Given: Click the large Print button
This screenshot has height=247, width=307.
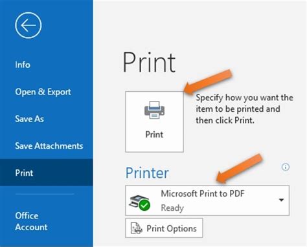Looking at the screenshot, I should [154, 122].
